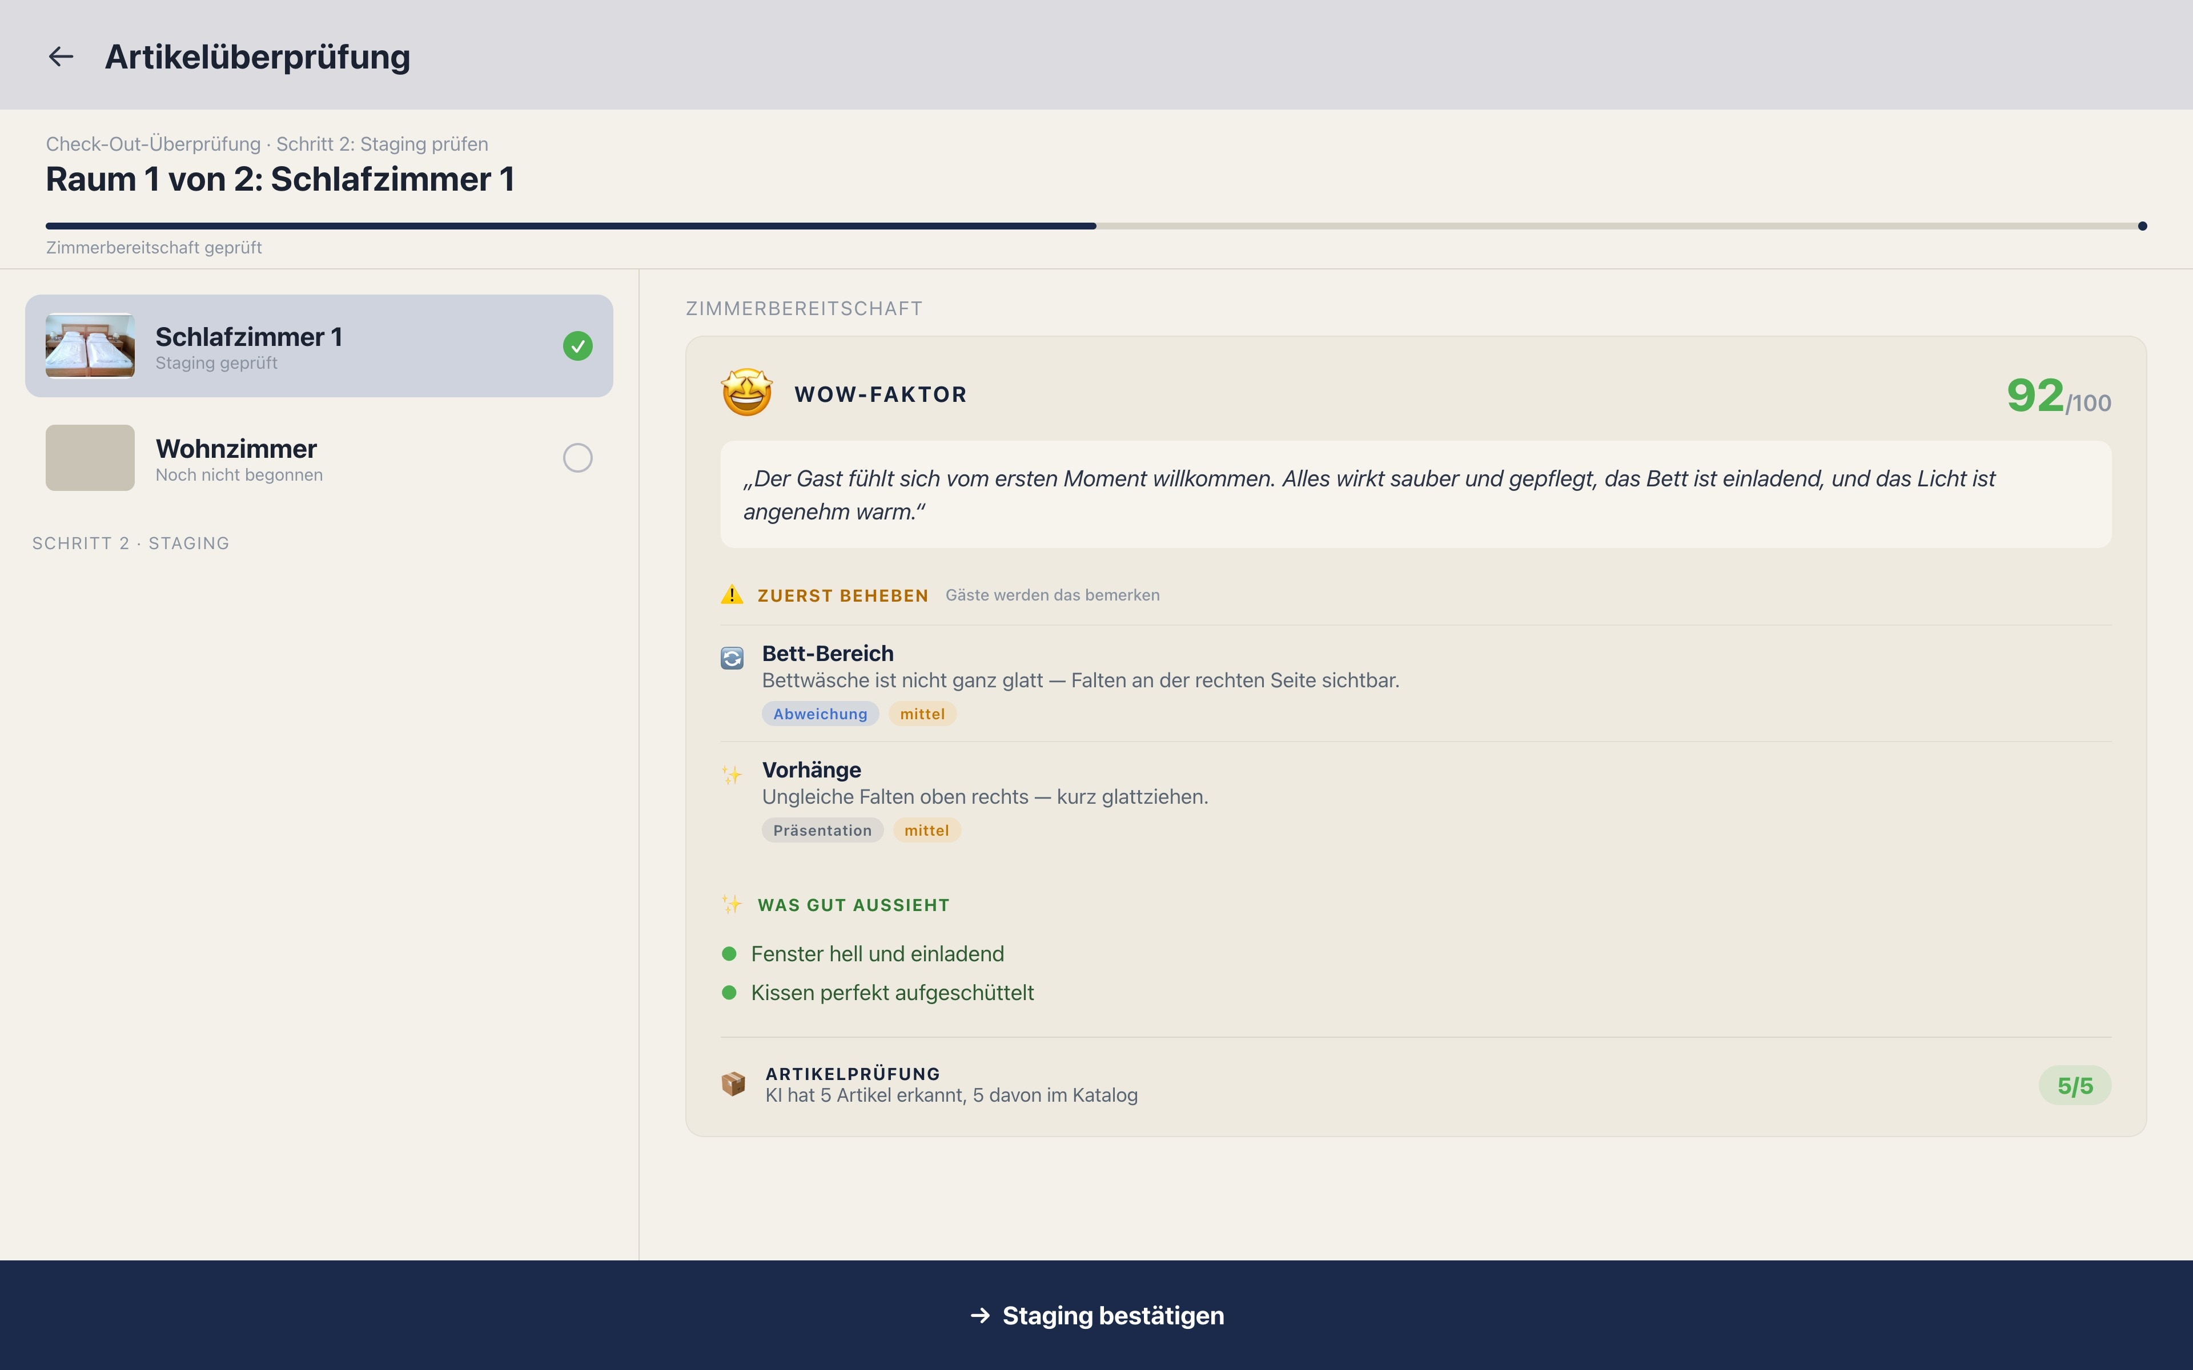Screen dimensions: 2193x1370
Task: Select the Wohnzimmer room entry
Action: pos(319,458)
